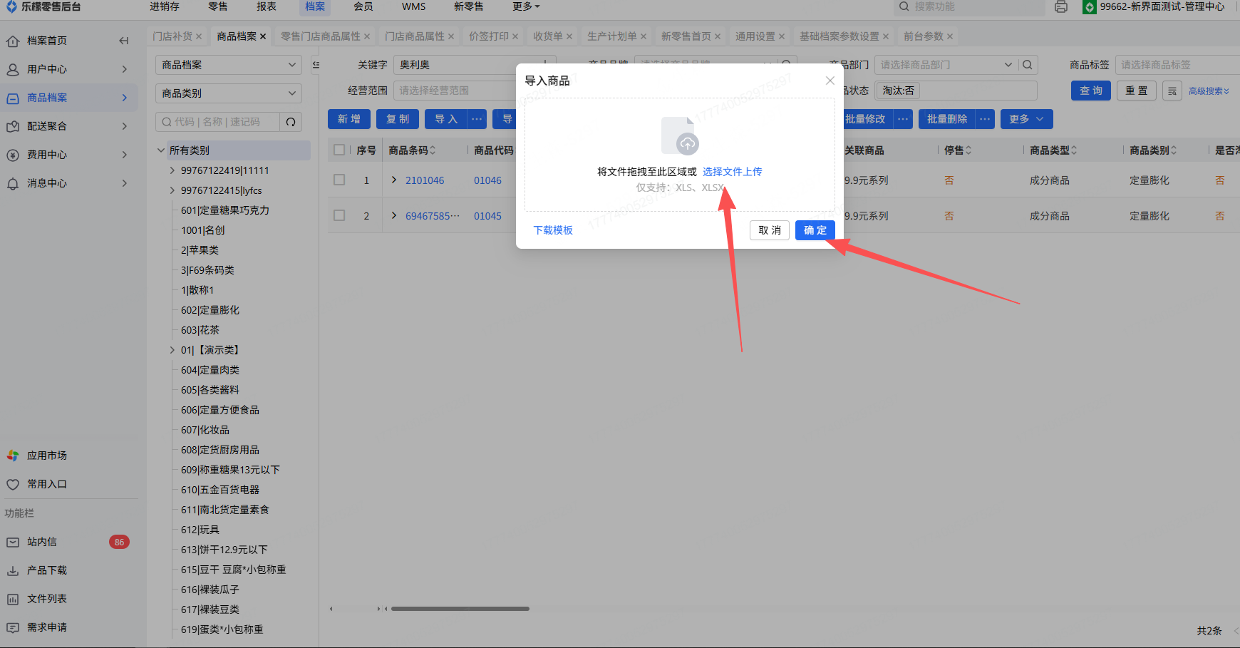Close the 收货单 tab
Screen dimensions: 1240x648
pyautogui.click(x=569, y=36)
